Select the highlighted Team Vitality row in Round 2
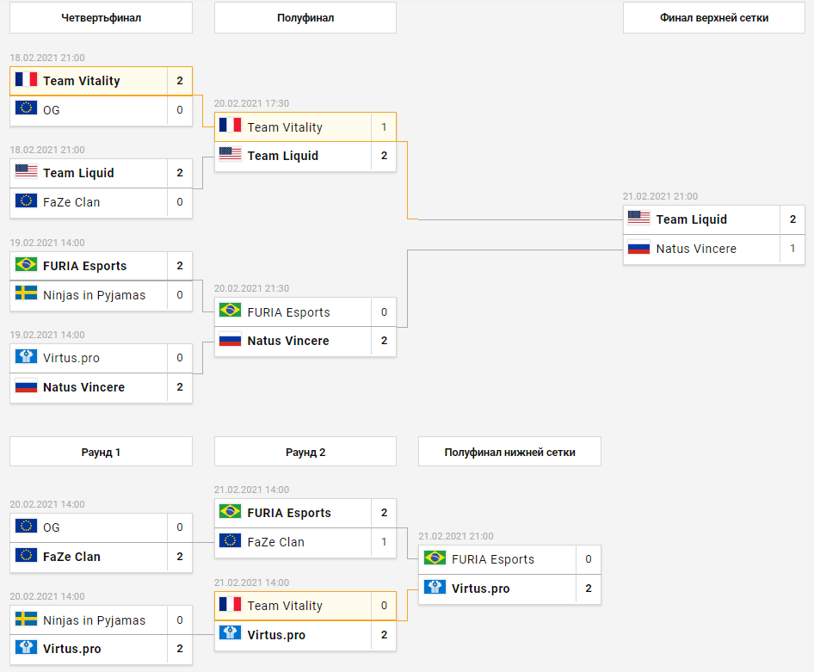This screenshot has width=814, height=672. click(x=305, y=606)
